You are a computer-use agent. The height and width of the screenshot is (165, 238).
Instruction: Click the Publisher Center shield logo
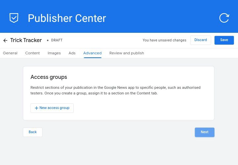click(x=14, y=18)
